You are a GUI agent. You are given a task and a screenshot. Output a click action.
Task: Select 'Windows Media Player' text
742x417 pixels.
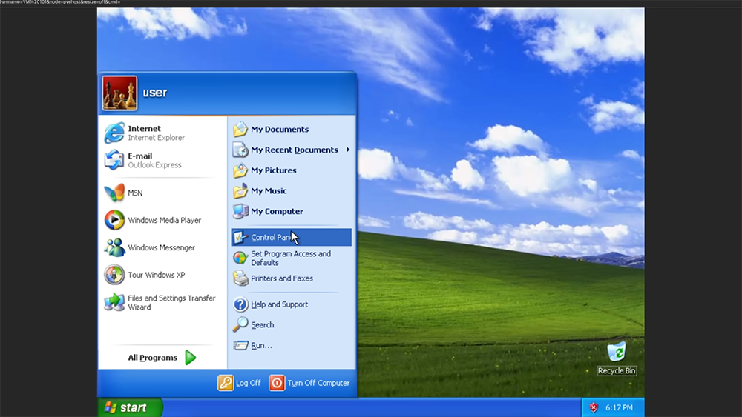pos(165,221)
